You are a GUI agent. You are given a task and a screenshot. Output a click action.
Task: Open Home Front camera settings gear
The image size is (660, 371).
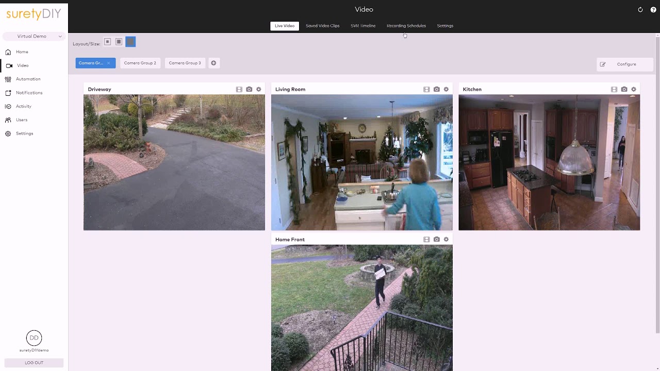coord(447,240)
